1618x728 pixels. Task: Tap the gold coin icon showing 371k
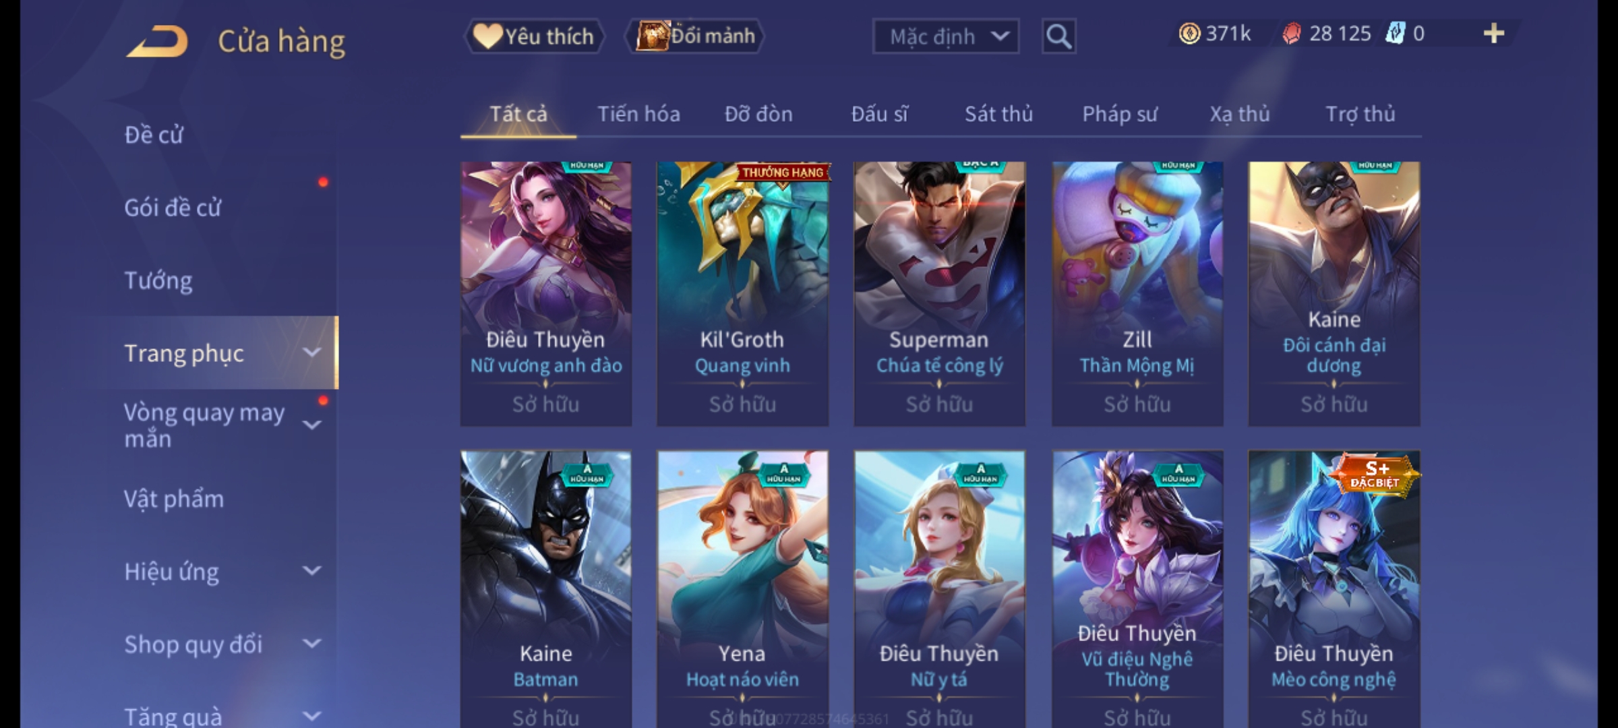[x=1189, y=34]
